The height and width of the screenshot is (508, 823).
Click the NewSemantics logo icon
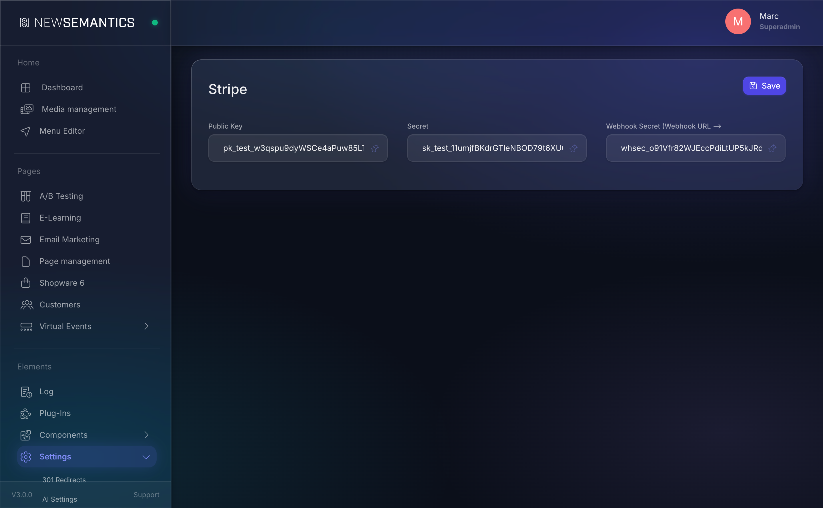coord(24,23)
